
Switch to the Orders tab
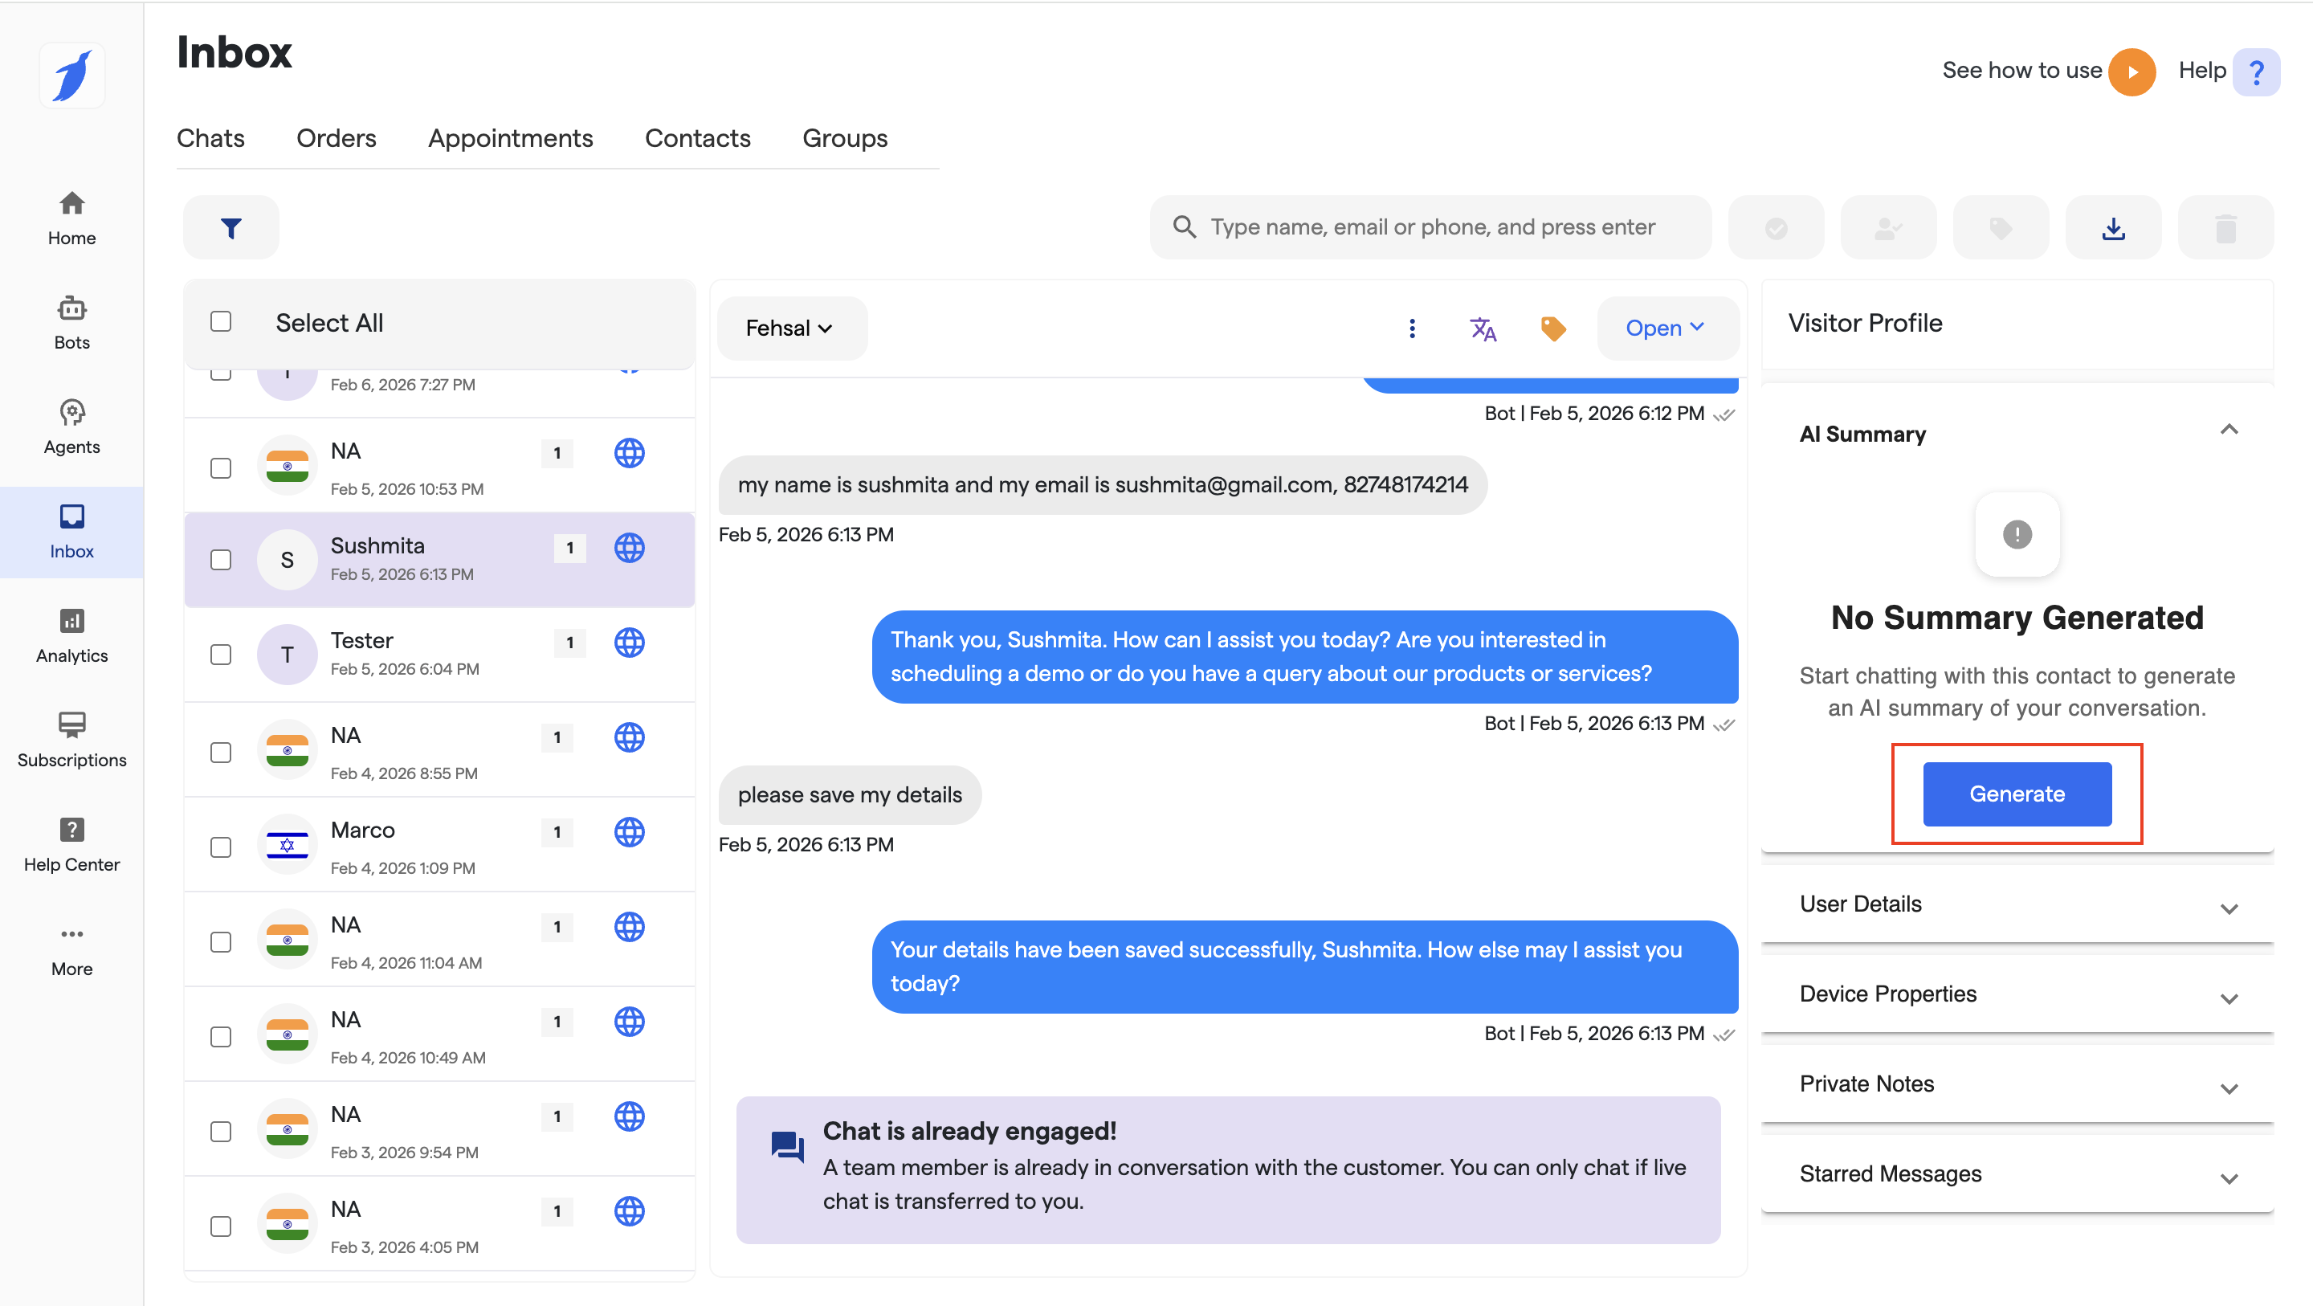tap(336, 138)
